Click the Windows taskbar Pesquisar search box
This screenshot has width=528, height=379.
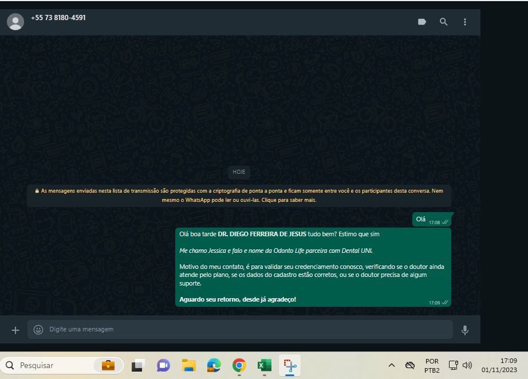(x=62, y=365)
